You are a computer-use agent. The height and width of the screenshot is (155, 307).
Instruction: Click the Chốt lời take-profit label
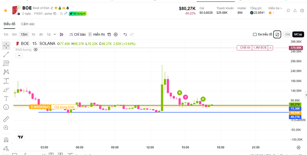coord(245,48)
